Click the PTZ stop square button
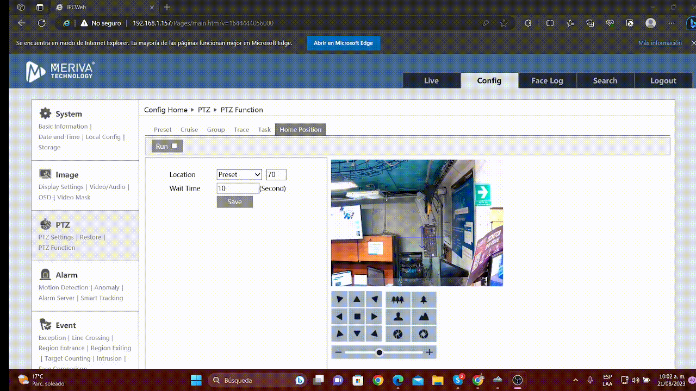This screenshot has height=391, width=696. tap(357, 317)
